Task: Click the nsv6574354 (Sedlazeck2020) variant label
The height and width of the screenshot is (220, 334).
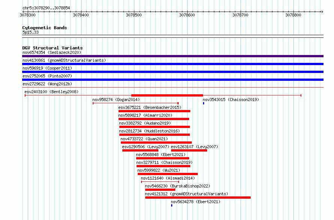Action: pyautogui.click(x=52, y=52)
